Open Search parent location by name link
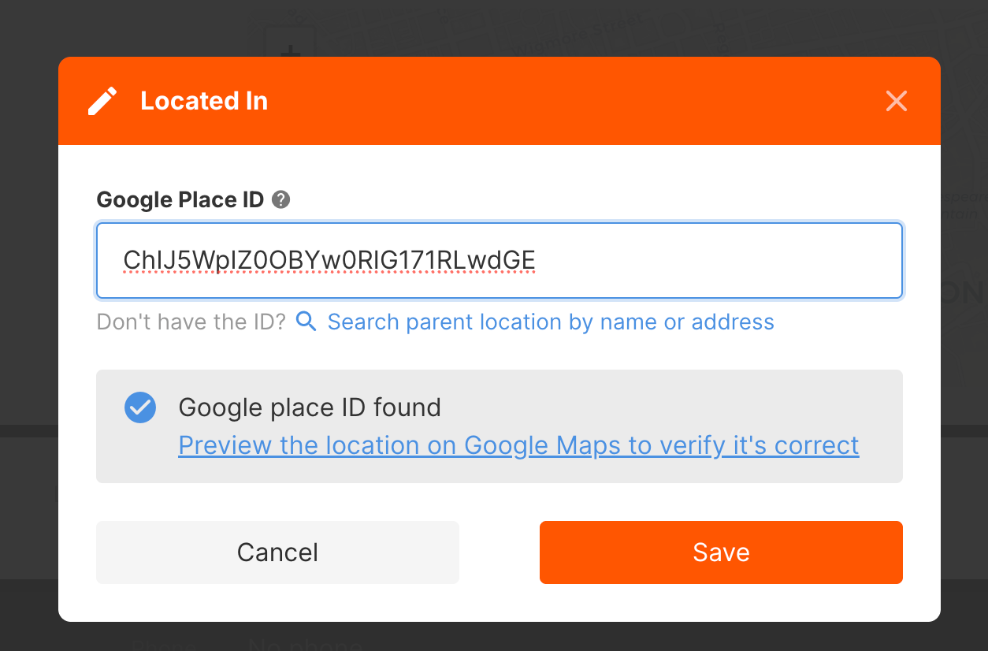Screen dimensions: 988x651 (551, 322)
